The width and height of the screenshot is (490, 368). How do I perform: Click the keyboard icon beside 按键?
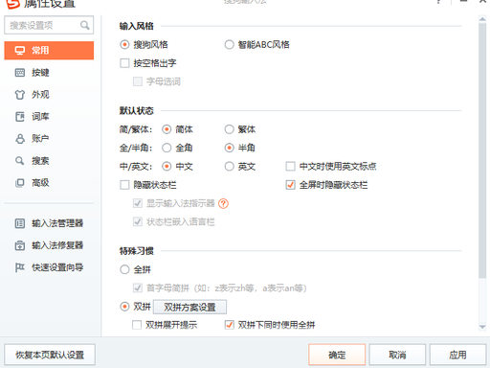pos(20,73)
